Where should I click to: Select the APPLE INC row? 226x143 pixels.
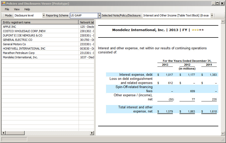[40, 27]
